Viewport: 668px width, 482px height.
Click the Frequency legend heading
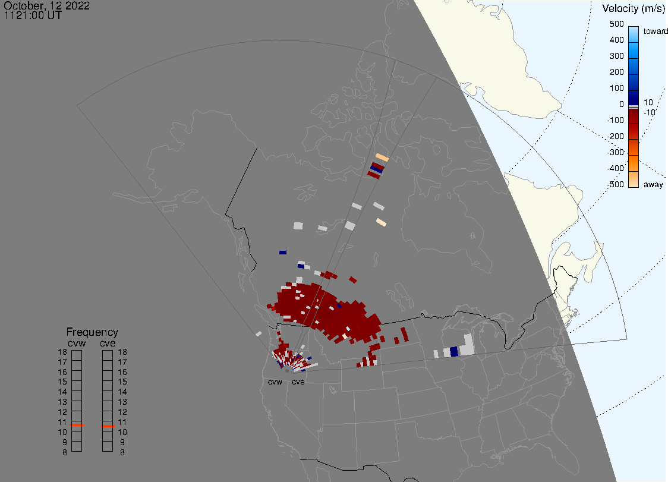click(x=92, y=332)
